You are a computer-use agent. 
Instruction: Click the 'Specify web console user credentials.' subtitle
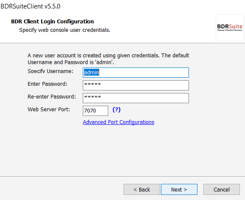pyautogui.click(x=65, y=30)
